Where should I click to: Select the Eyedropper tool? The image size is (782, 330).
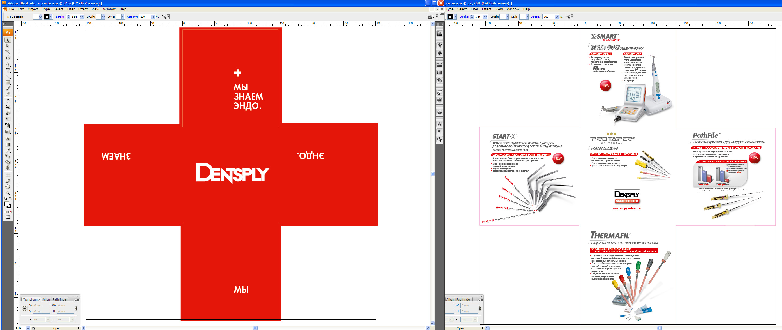[x=8, y=150]
